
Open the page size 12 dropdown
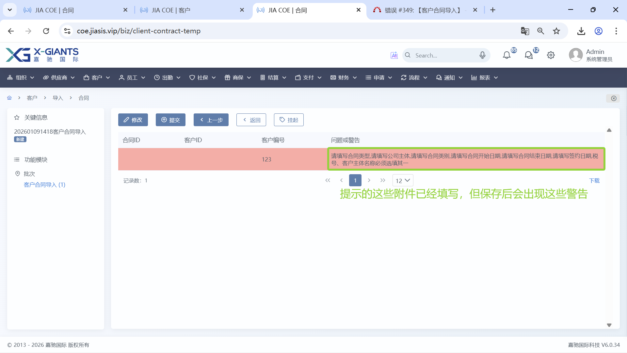403,180
